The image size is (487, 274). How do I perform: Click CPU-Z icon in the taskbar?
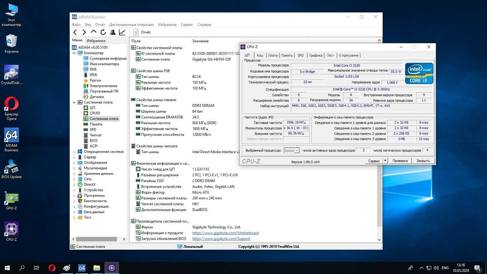[111, 268]
